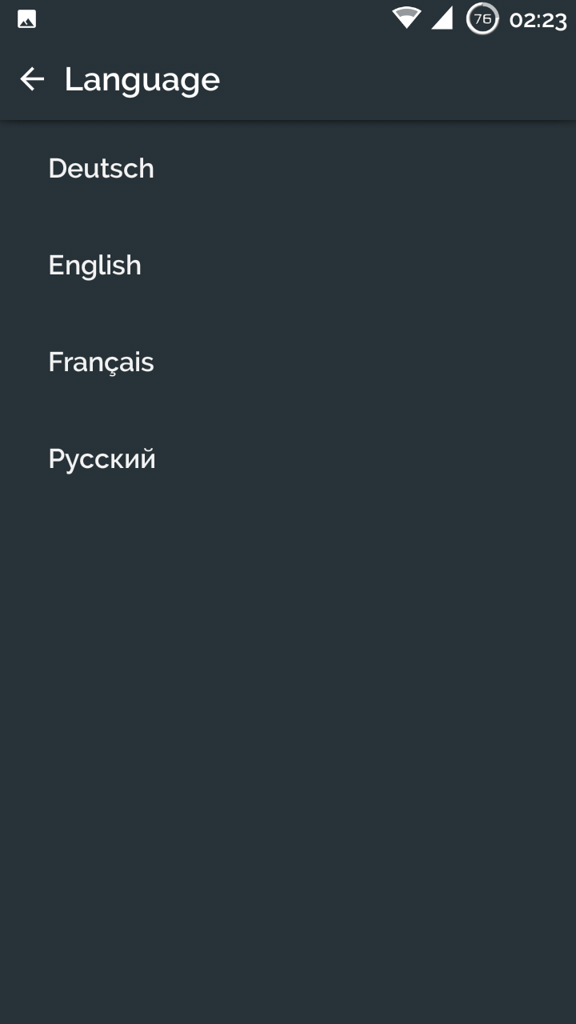Tap the second entry in the language list
The width and height of the screenshot is (576, 1024).
coord(288,265)
